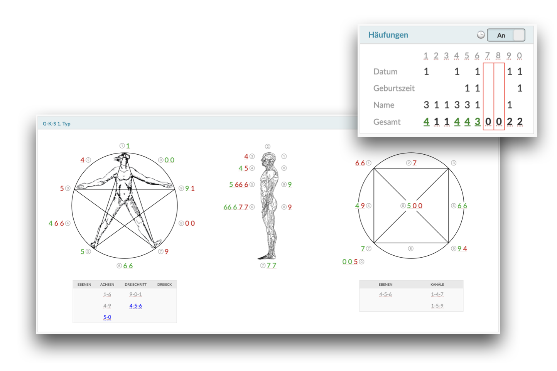The image size is (557, 371).
Task: Click the EBENEN header in the pentagram table
Action: tap(84, 285)
